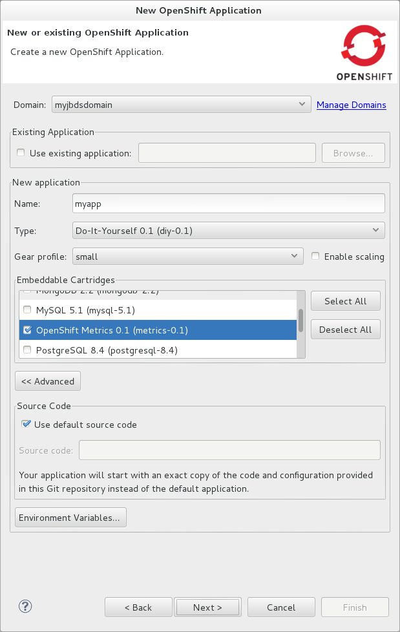Open the Manage Domains link
The image size is (400, 632).
[351, 105]
